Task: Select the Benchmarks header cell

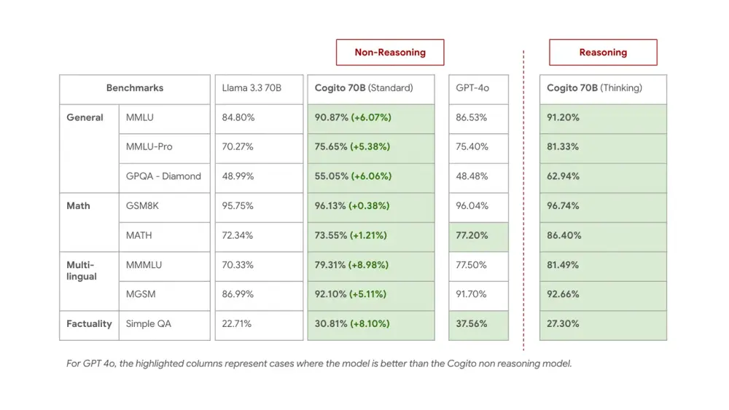Action: [135, 88]
